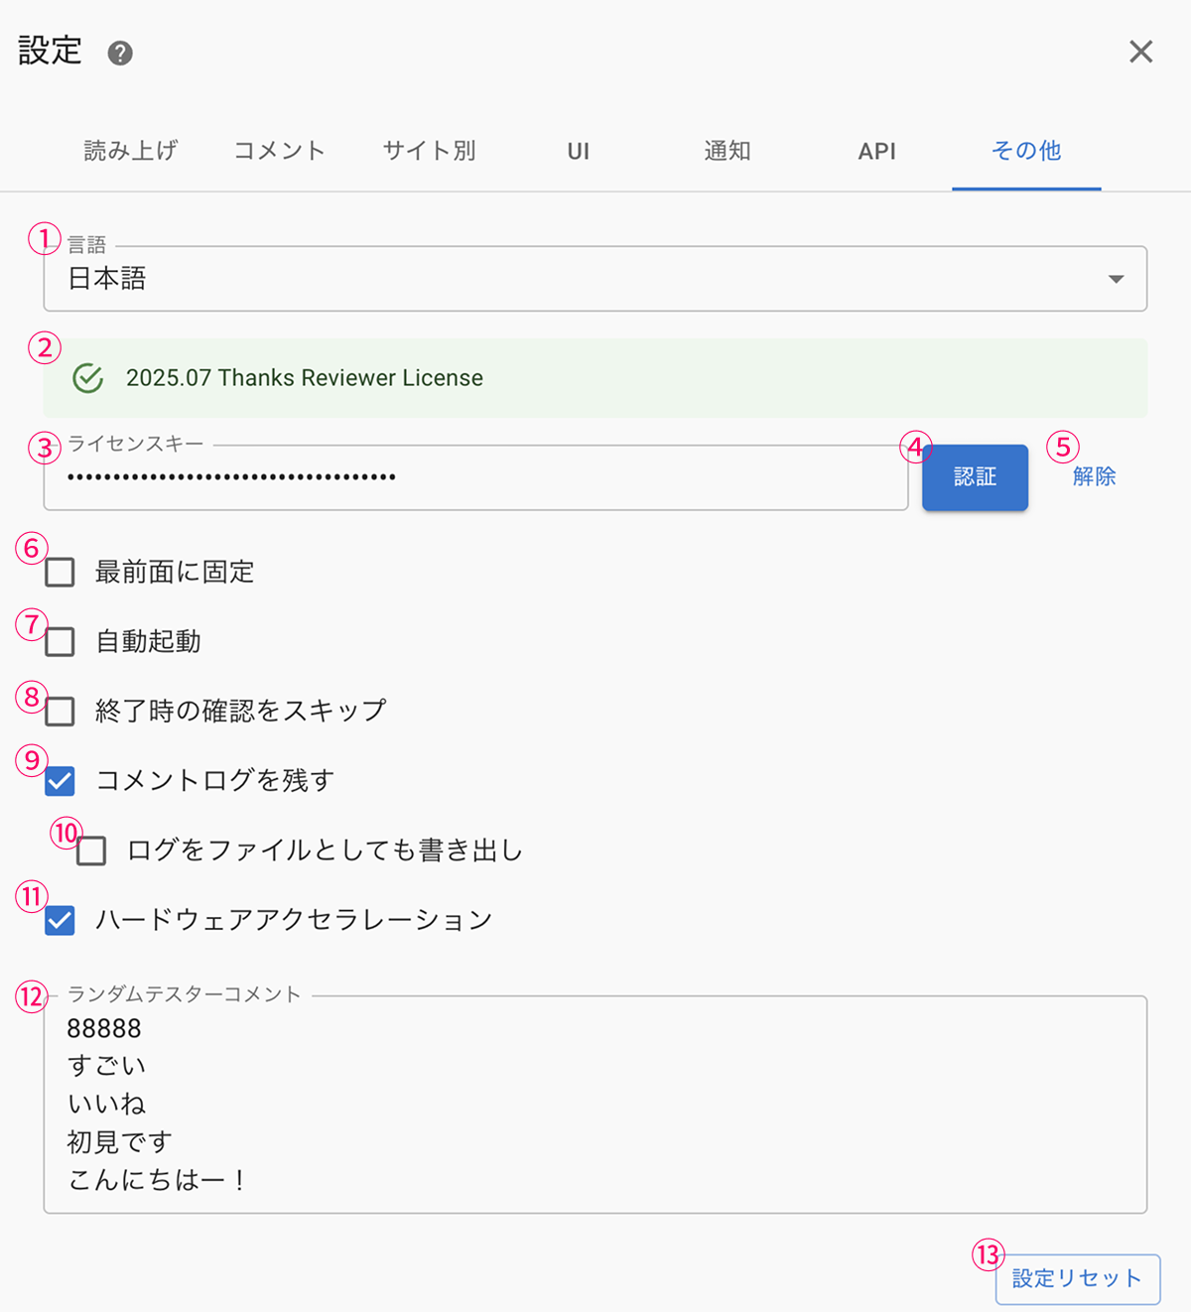Click the green license verified checkmark

88,378
